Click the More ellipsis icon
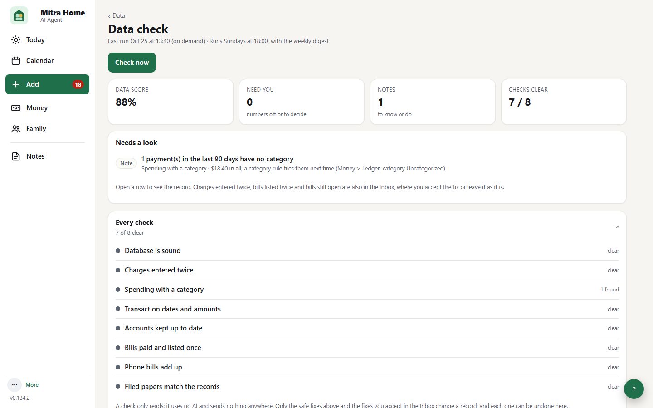This screenshot has height=408, width=653. pyautogui.click(x=15, y=385)
